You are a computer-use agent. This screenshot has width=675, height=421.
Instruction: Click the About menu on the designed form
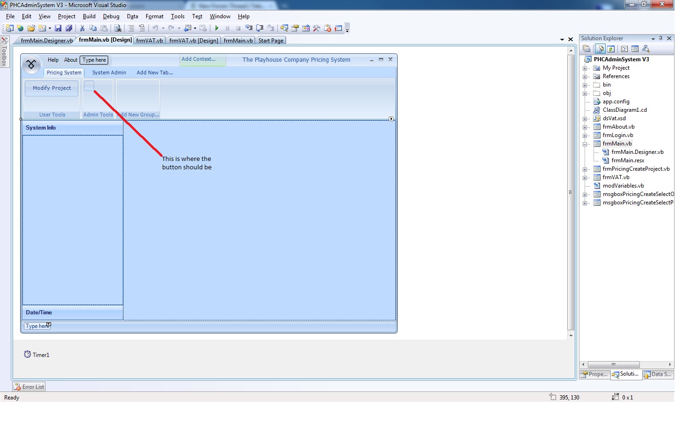pos(71,60)
